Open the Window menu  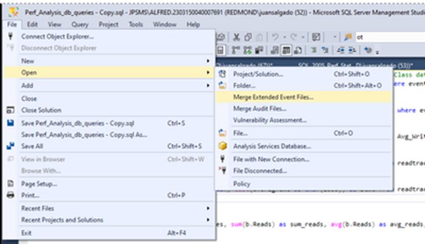tap(164, 24)
